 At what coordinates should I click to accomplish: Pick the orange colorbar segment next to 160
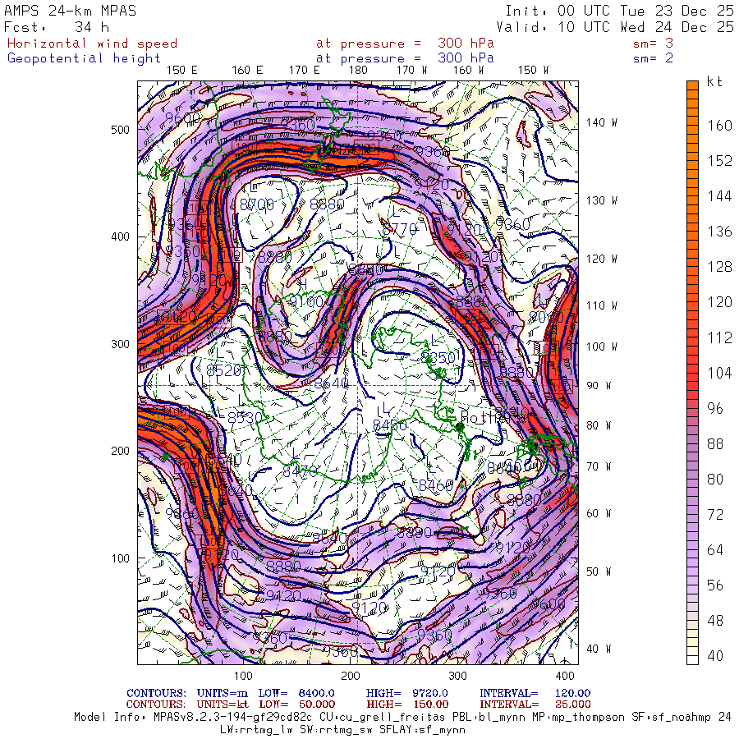692,126
